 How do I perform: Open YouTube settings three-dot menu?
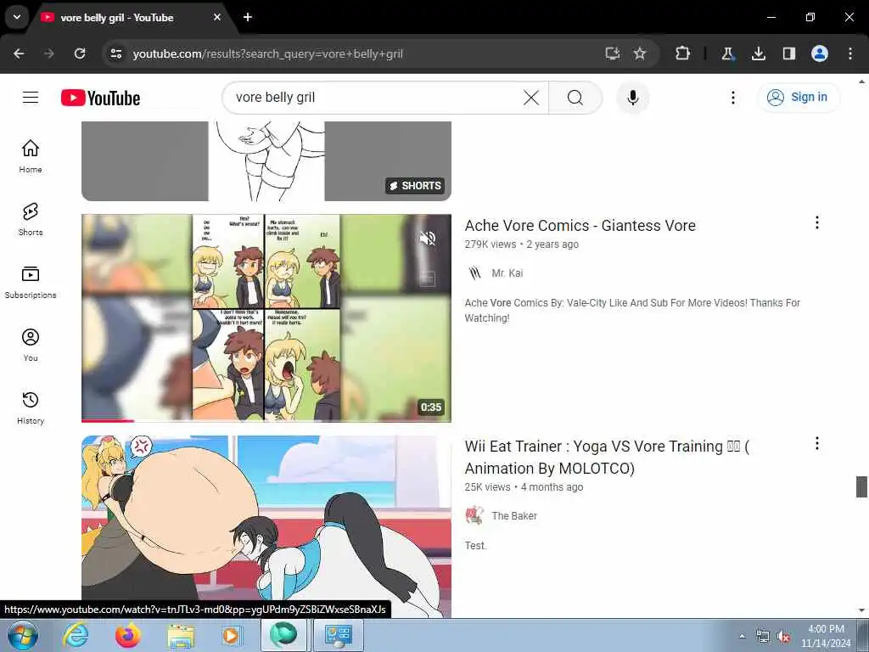coord(732,98)
